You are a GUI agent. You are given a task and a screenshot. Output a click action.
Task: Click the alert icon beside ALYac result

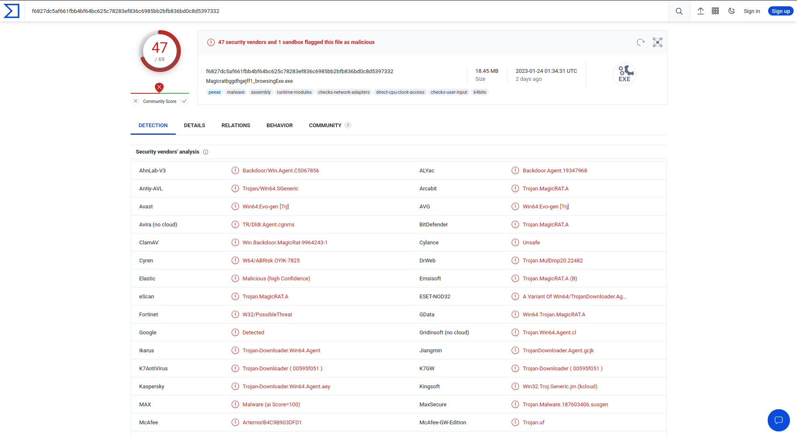coord(515,170)
